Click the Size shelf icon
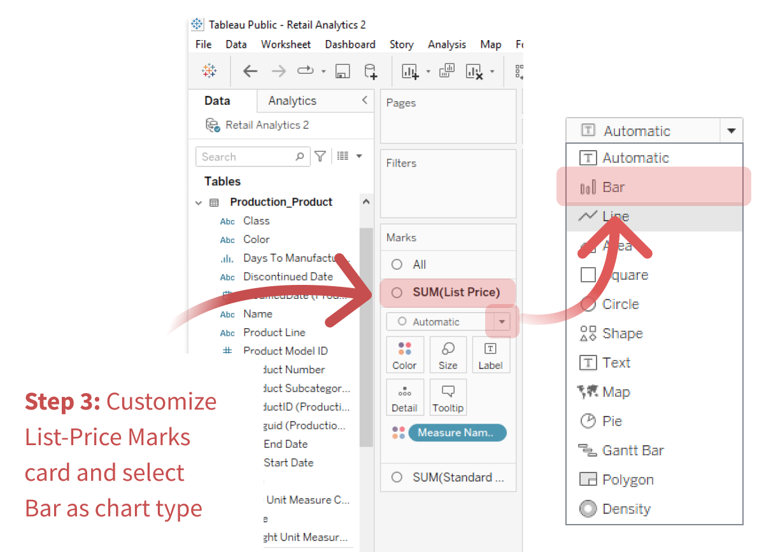The image size is (764, 552). (x=448, y=354)
